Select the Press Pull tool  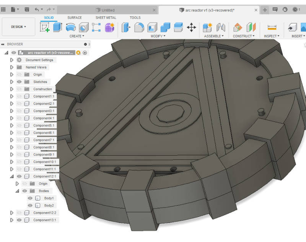point(126,27)
